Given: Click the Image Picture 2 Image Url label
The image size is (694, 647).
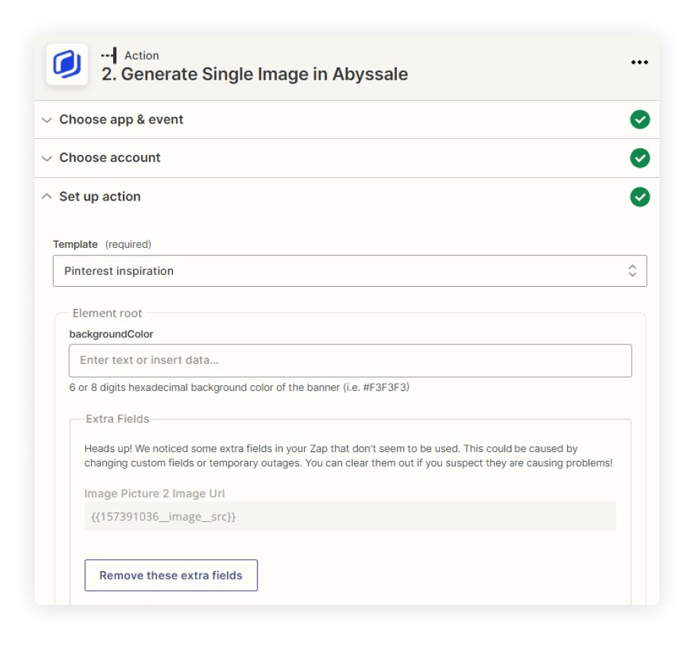Looking at the screenshot, I should (155, 494).
